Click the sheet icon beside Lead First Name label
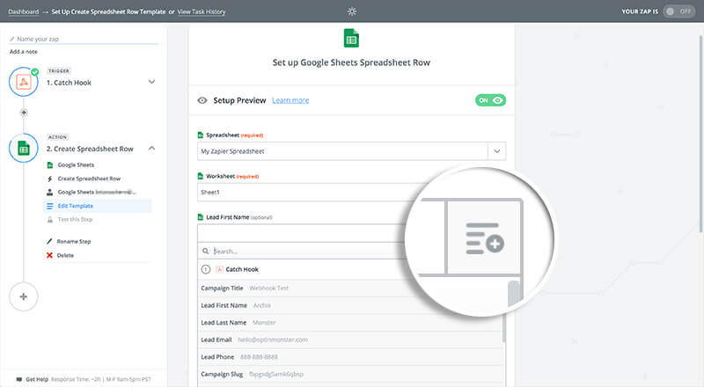 click(x=201, y=217)
